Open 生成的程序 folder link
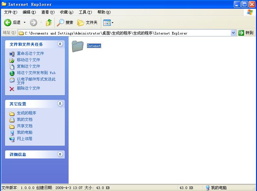The width and height of the screenshot is (257, 191). pos(26,113)
